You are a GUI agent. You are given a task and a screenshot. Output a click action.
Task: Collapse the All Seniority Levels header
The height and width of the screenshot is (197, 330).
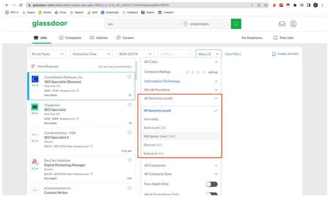point(181,98)
